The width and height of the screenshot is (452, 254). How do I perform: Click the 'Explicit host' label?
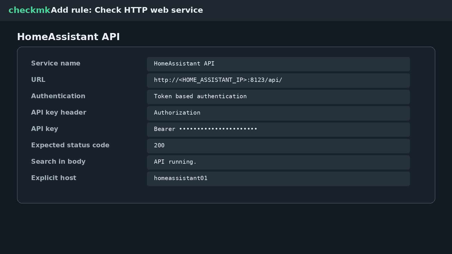pyautogui.click(x=54, y=178)
